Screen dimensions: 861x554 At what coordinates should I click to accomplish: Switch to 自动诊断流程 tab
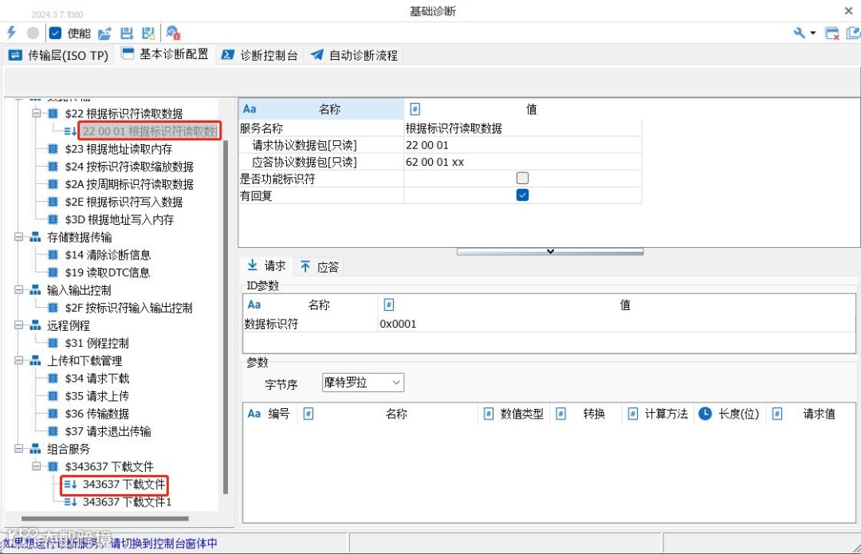[354, 55]
